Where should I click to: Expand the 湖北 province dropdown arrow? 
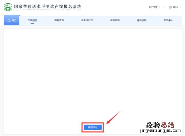coord(180,7)
